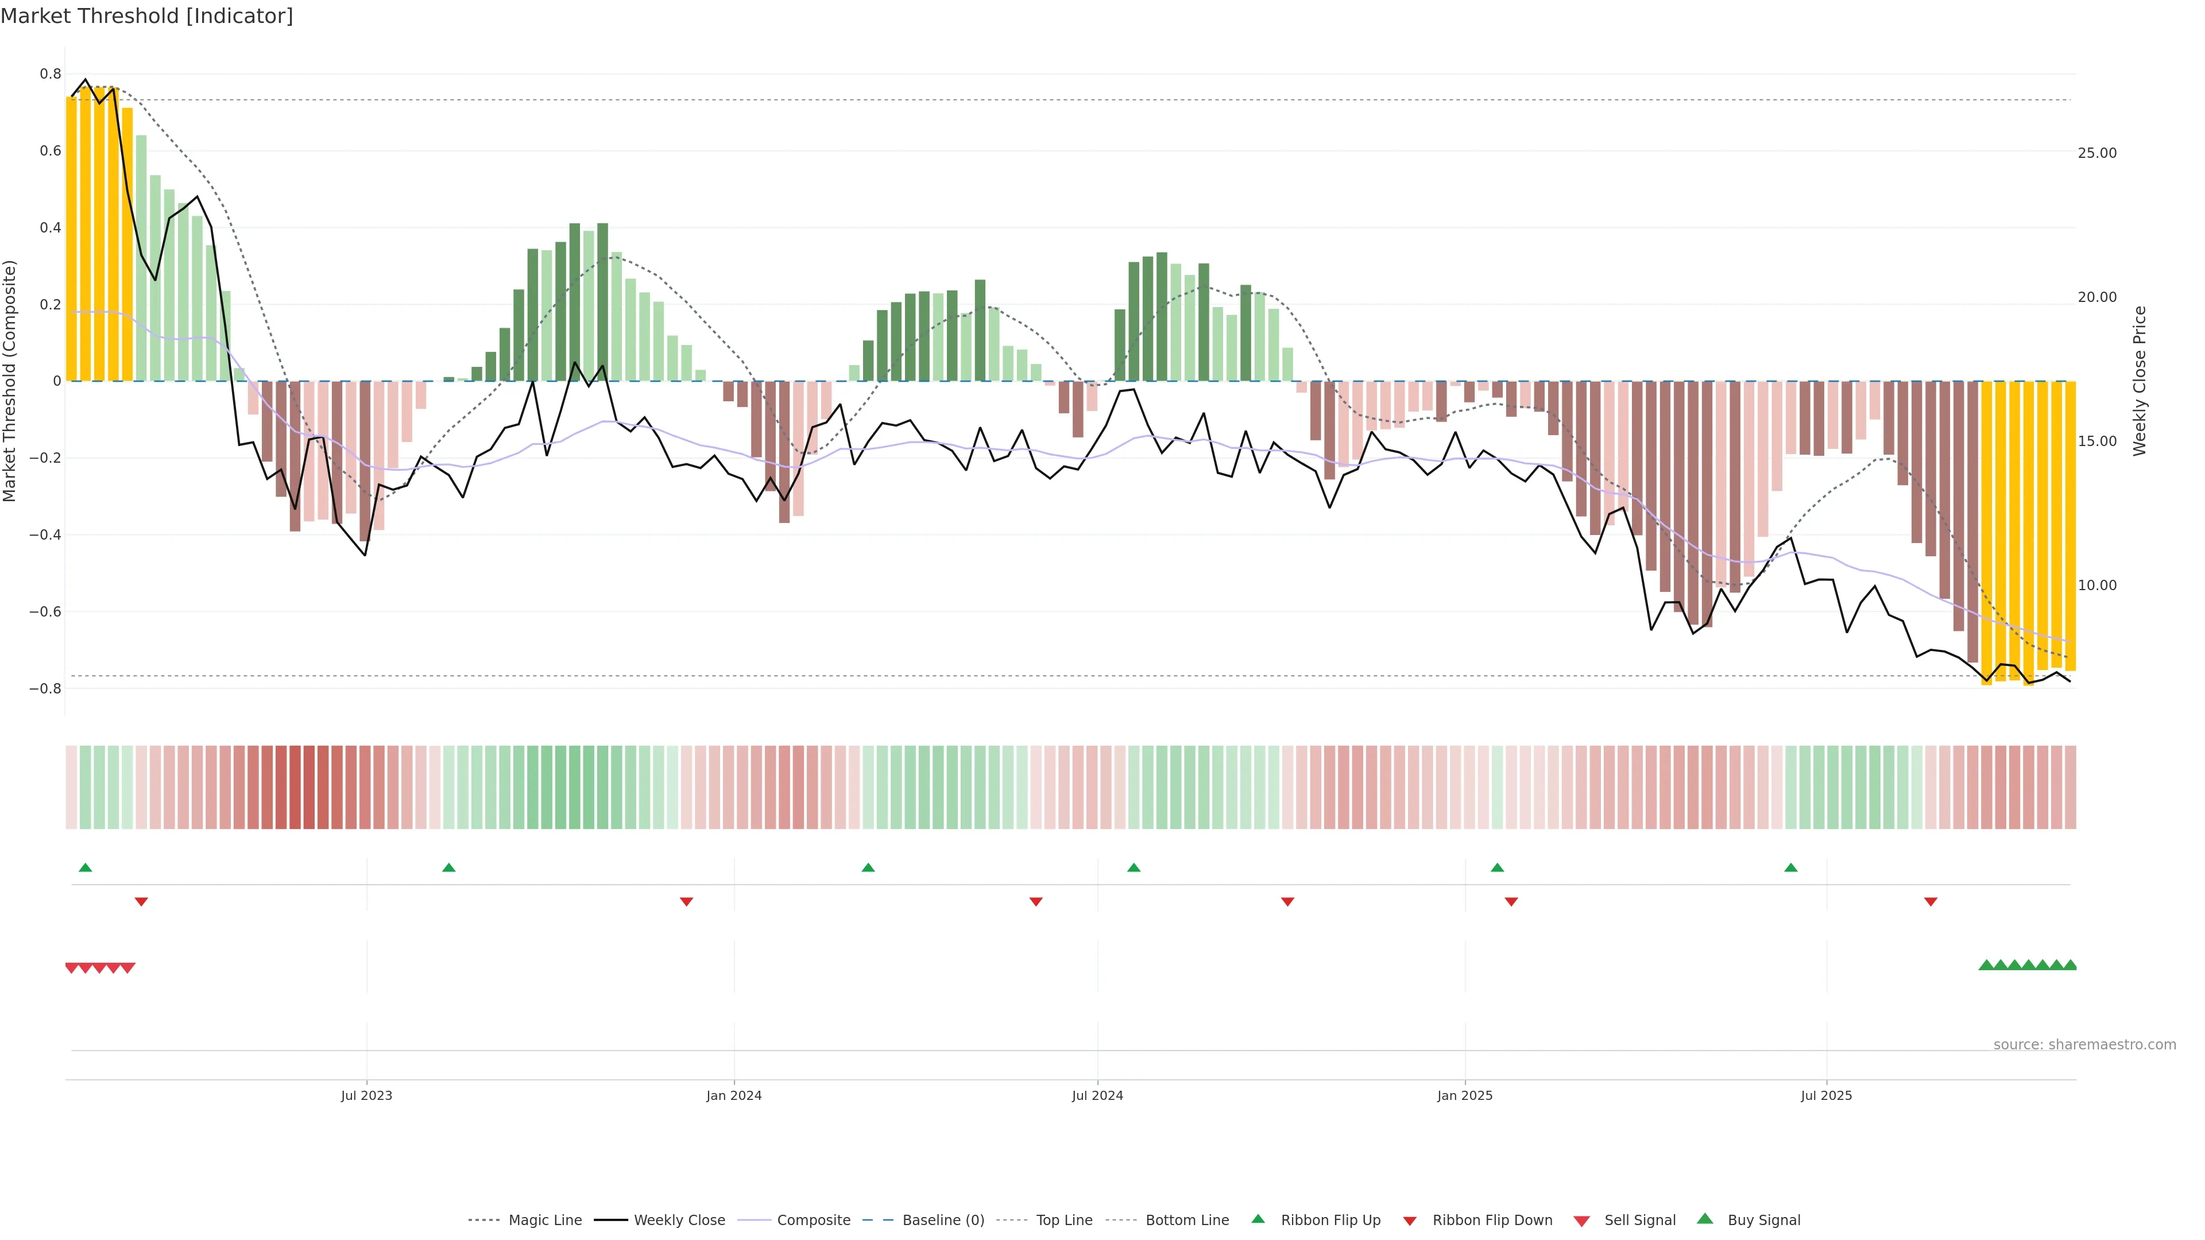Hide the Composite series via legend

click(813, 1219)
